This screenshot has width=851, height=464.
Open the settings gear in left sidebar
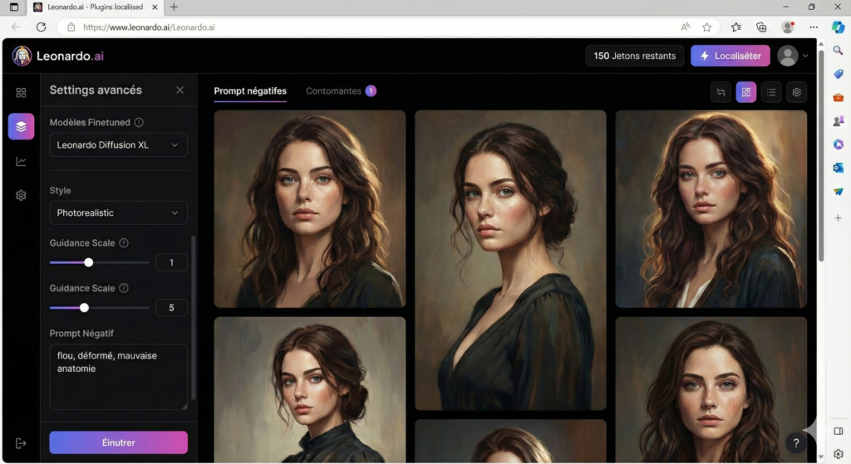click(x=21, y=195)
